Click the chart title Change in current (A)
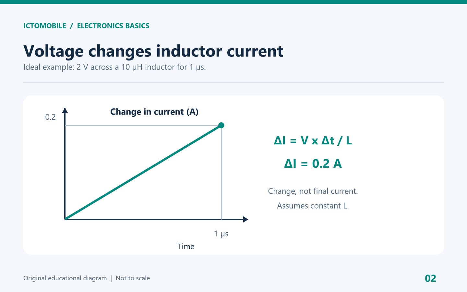Image resolution: width=467 pixels, height=292 pixels. tap(154, 112)
